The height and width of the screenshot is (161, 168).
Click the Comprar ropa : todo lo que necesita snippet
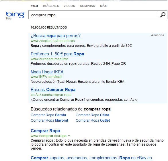pyautogui.click(x=97, y=144)
